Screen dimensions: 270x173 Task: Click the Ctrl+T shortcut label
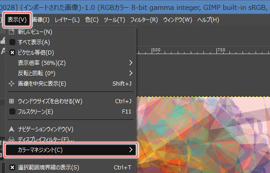click(x=122, y=167)
